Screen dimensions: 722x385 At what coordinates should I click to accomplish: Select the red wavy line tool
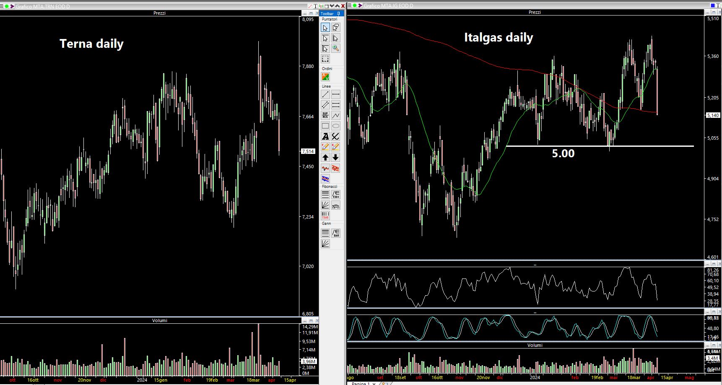coord(325,168)
